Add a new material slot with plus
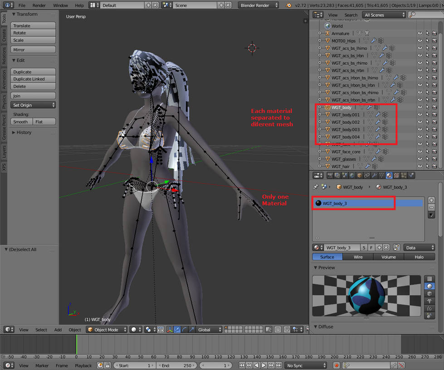This screenshot has height=370, width=444. [431, 200]
